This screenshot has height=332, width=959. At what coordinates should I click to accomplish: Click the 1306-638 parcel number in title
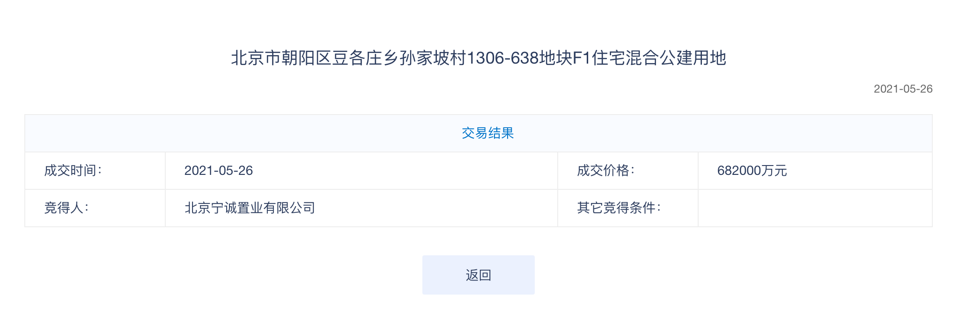tap(502, 58)
